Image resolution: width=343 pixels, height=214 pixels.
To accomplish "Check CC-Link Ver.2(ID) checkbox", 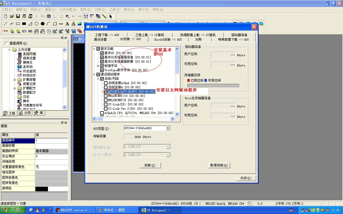I will coord(106,109).
